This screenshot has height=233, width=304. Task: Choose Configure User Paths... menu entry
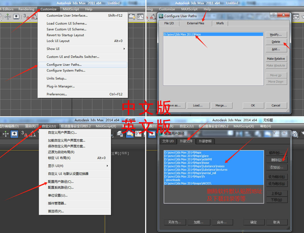(x=64, y=65)
